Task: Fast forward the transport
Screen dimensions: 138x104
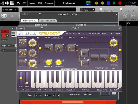Action: click(102, 3)
